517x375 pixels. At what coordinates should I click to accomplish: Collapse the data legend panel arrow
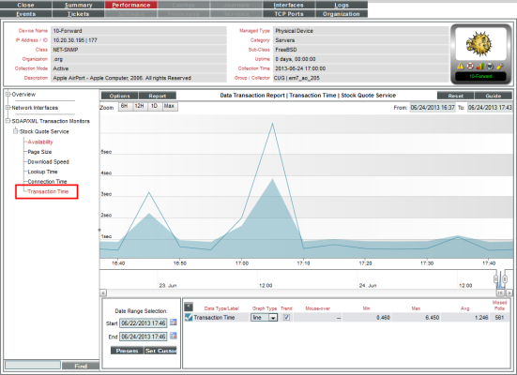[189, 307]
